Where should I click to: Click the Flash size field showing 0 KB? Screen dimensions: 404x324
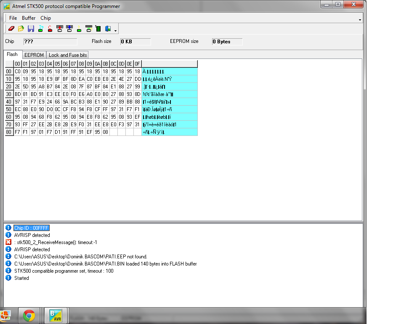click(x=135, y=42)
